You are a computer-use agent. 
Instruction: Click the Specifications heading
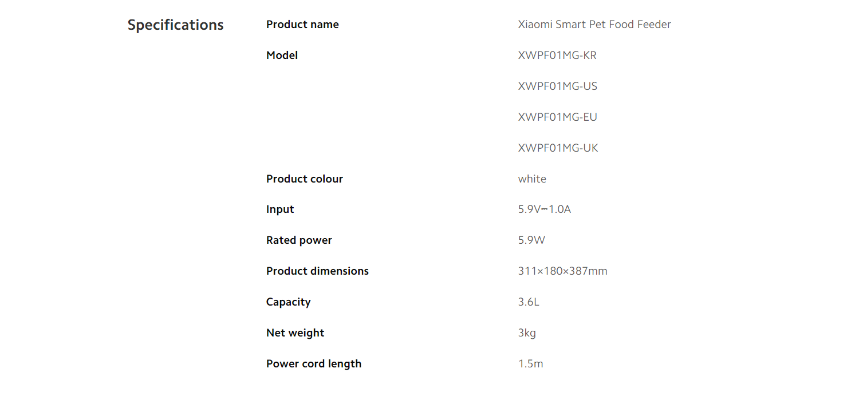pos(175,25)
